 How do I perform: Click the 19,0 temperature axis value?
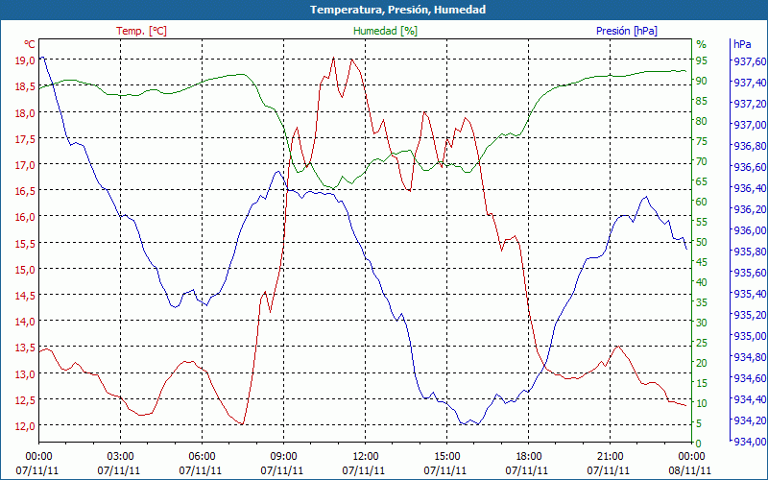(26, 60)
